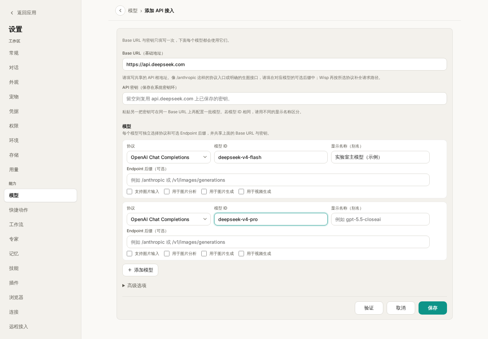Open 插件 settings page
This screenshot has height=339, width=488.
pos(40,283)
